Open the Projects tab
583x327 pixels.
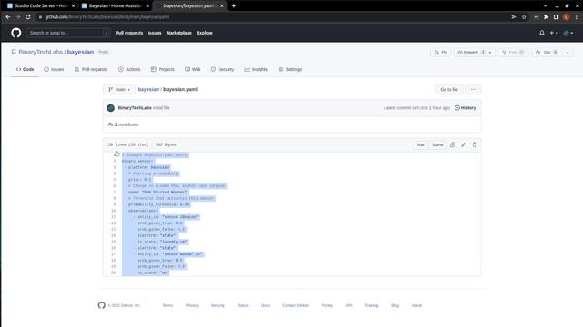(x=162, y=69)
